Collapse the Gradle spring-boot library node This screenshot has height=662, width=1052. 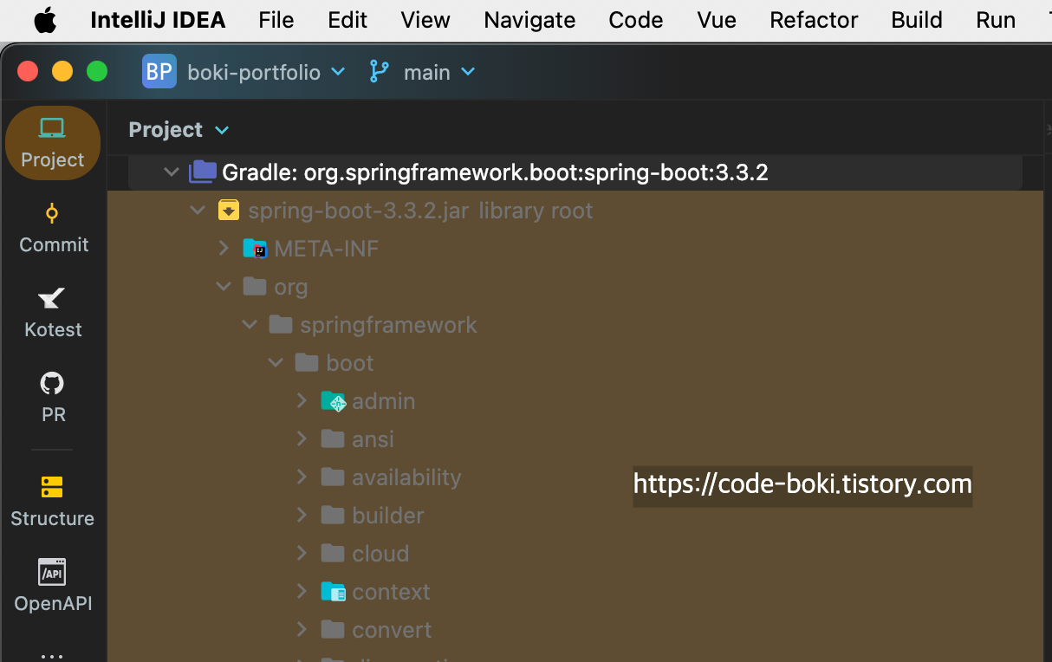172,172
